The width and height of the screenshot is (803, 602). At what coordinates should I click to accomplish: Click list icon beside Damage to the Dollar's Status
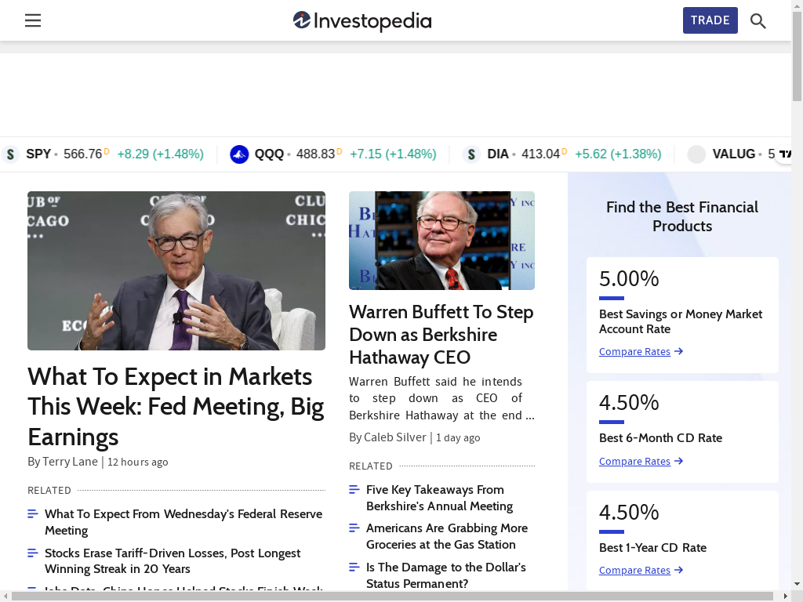[354, 568]
